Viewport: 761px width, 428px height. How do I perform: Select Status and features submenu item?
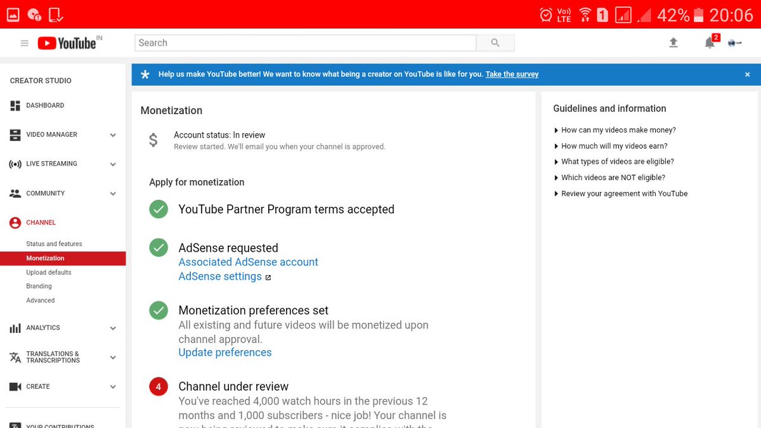click(54, 244)
